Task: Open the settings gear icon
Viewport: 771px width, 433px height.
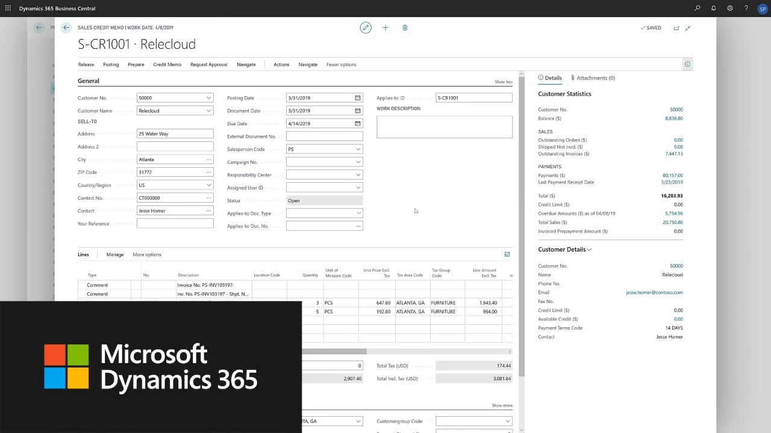Action: 730,8
